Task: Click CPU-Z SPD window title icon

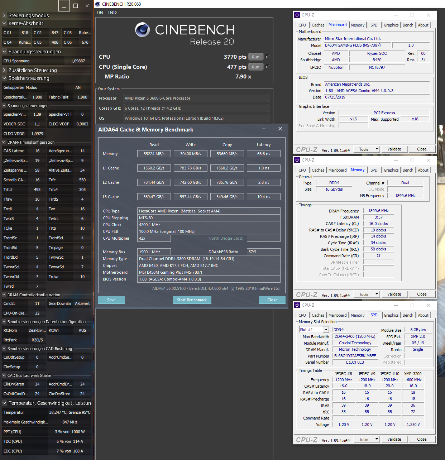Action: pyautogui.click(x=297, y=305)
